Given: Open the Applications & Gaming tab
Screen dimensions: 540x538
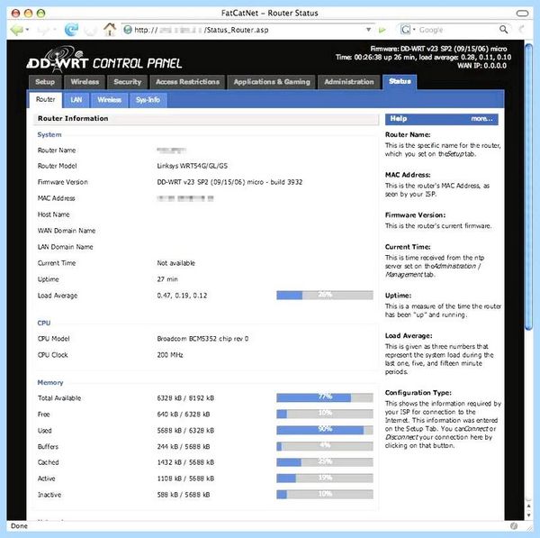Looking at the screenshot, I should point(272,82).
